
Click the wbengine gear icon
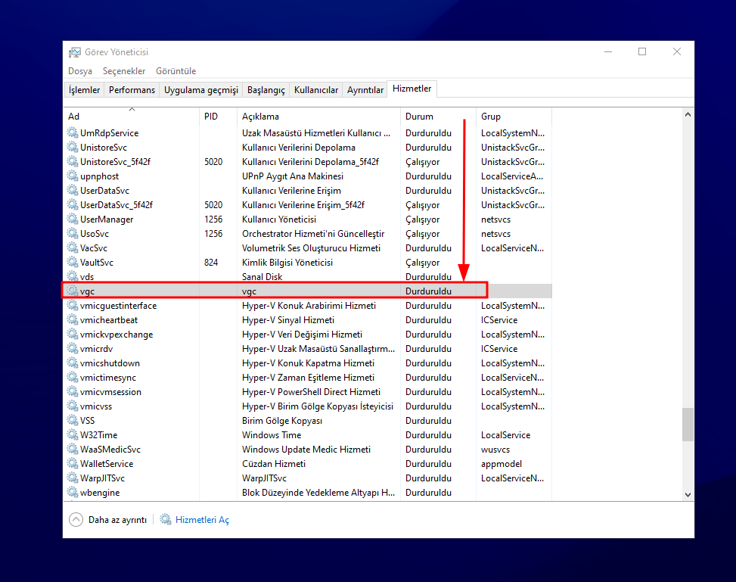(x=73, y=492)
